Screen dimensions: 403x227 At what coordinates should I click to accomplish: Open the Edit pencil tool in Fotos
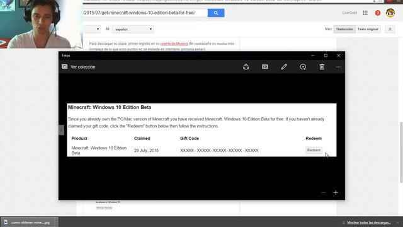[x=284, y=67]
